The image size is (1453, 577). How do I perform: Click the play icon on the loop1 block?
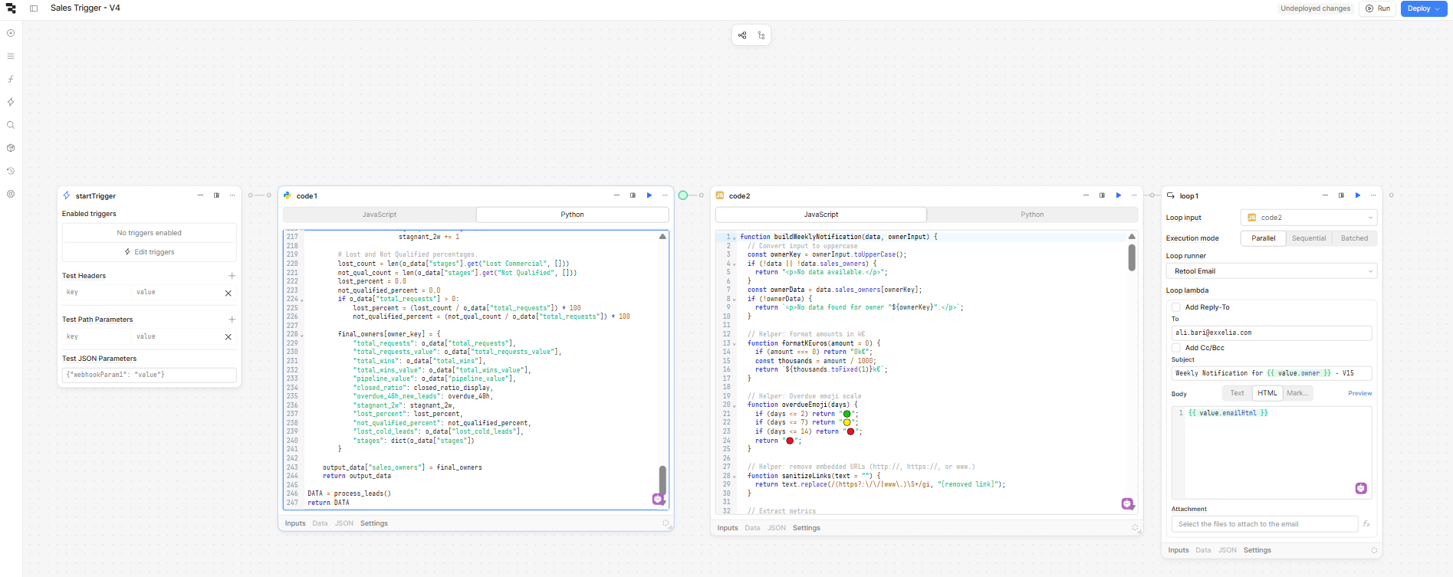(1358, 195)
